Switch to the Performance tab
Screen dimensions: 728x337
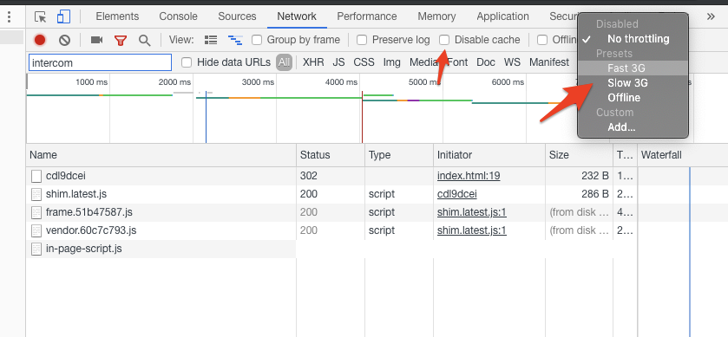click(x=367, y=16)
